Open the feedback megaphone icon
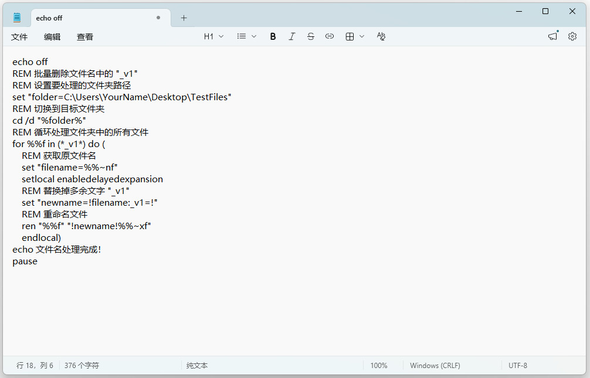This screenshot has width=590, height=378. 552,36
